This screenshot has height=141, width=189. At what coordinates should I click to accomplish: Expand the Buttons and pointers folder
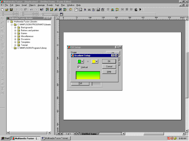(x=15, y=30)
